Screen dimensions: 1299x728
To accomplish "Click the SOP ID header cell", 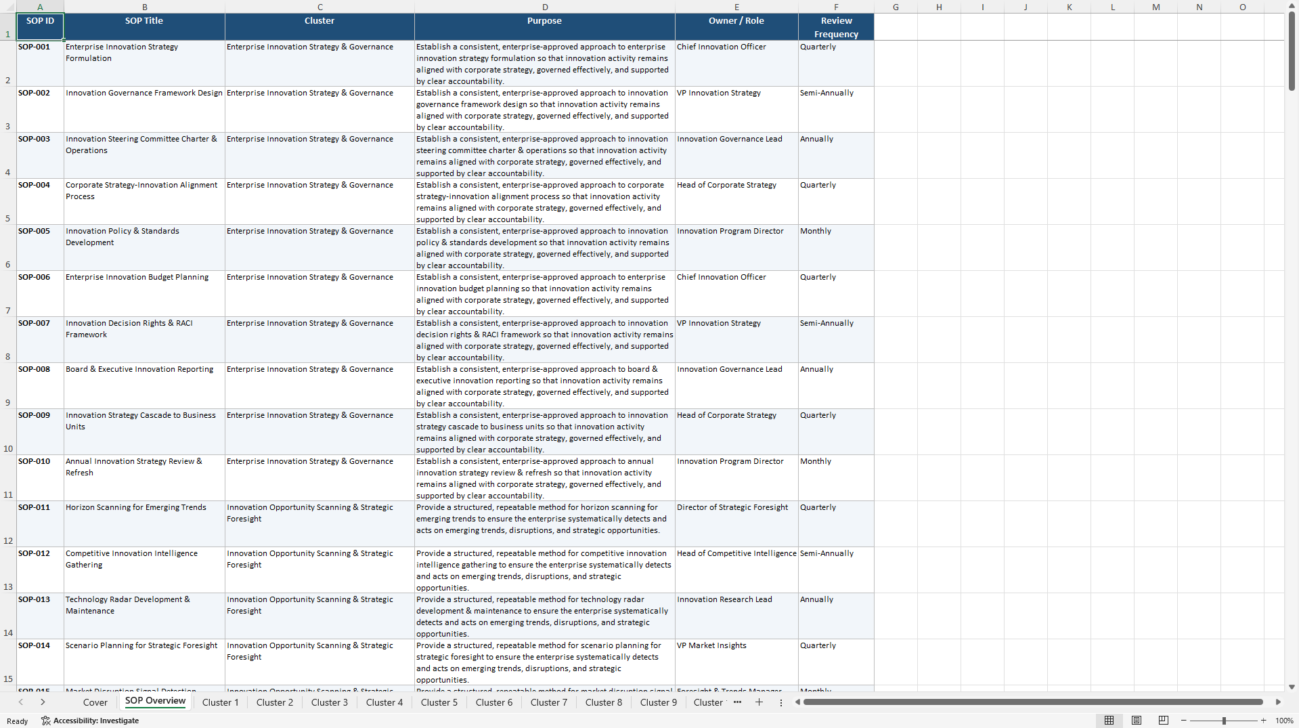I will (x=40, y=26).
